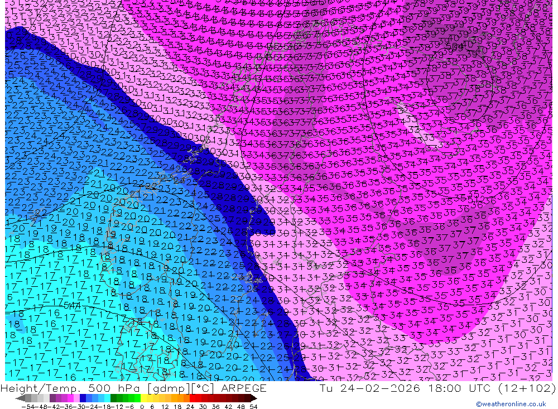Click the dark green -12 legend swatch
Image resolution: width=558 pixels, height=409 pixels.
[x=113, y=398]
